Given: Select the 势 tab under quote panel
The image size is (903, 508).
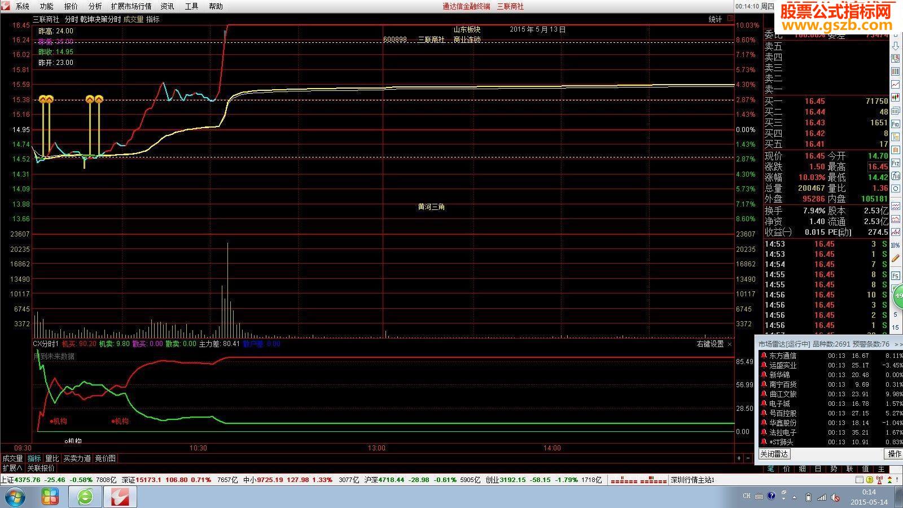Looking at the screenshot, I should 834,469.
